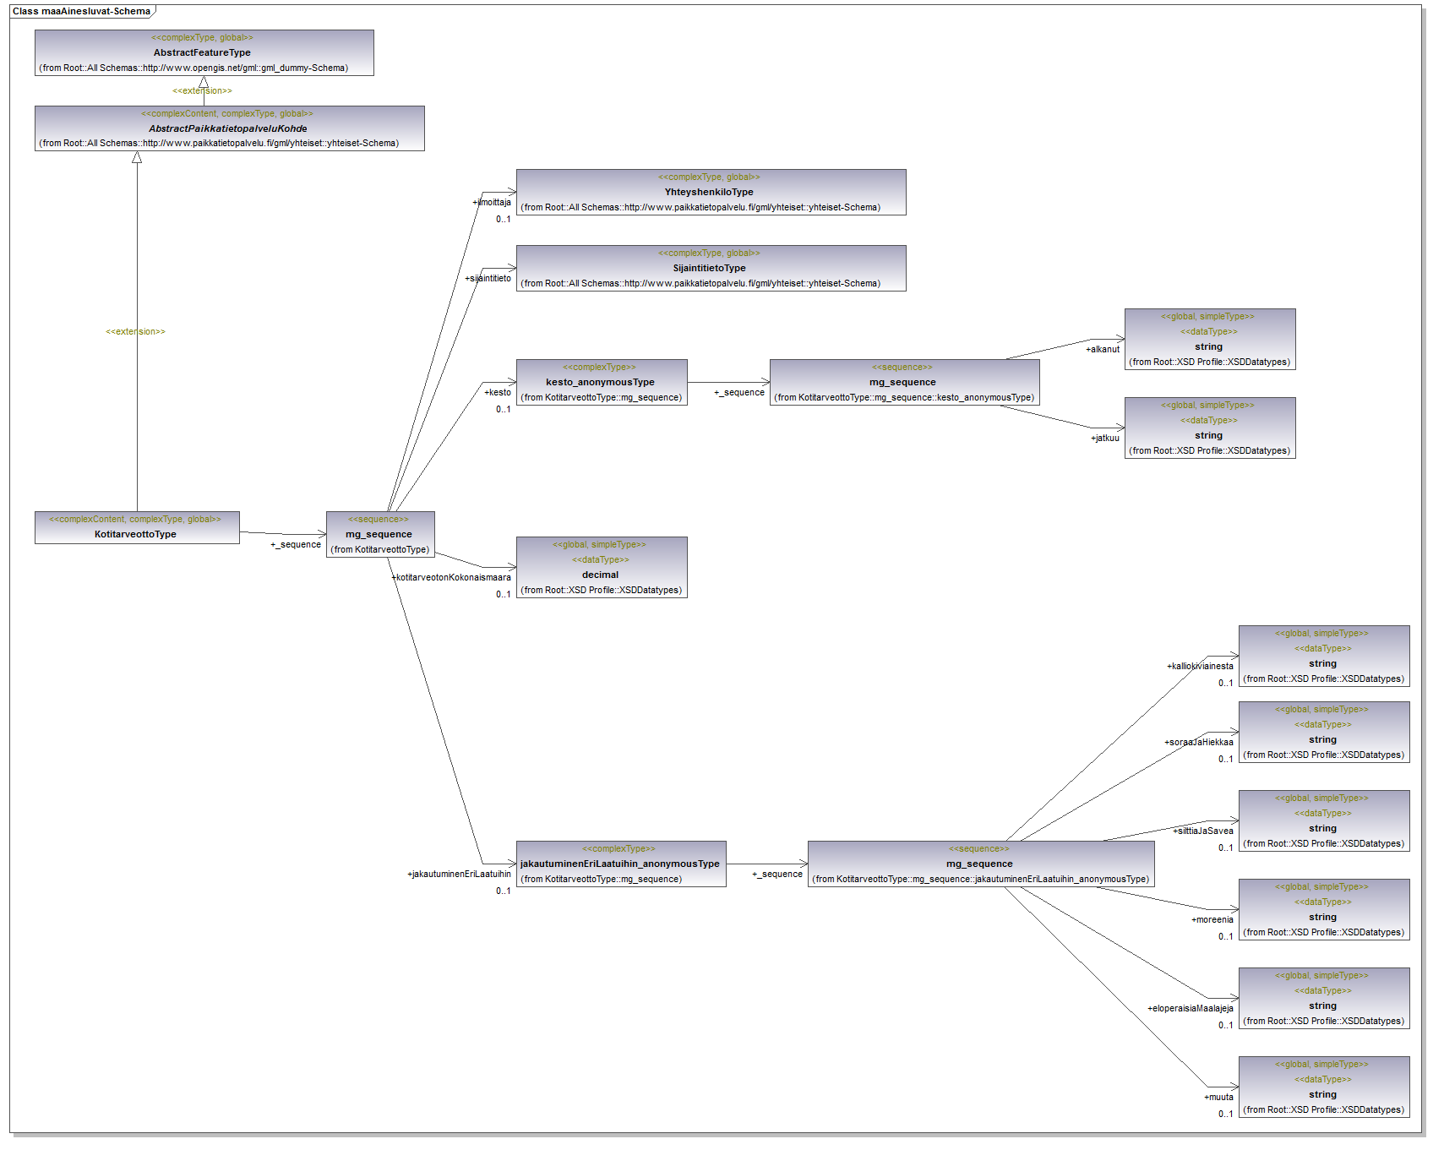Select the SijaintitietoType class box
Screen dimensions: 1444x1150
[x=711, y=269]
